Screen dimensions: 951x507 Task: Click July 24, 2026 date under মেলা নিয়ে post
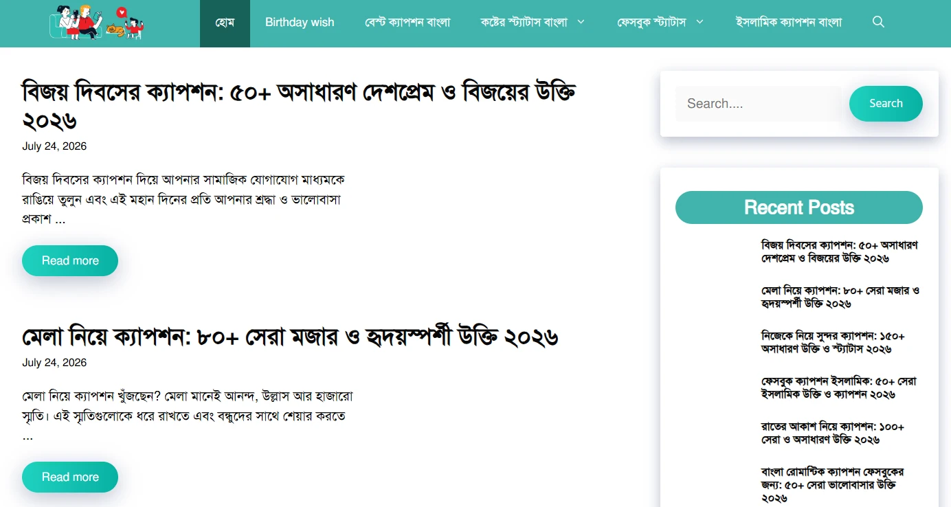click(54, 363)
